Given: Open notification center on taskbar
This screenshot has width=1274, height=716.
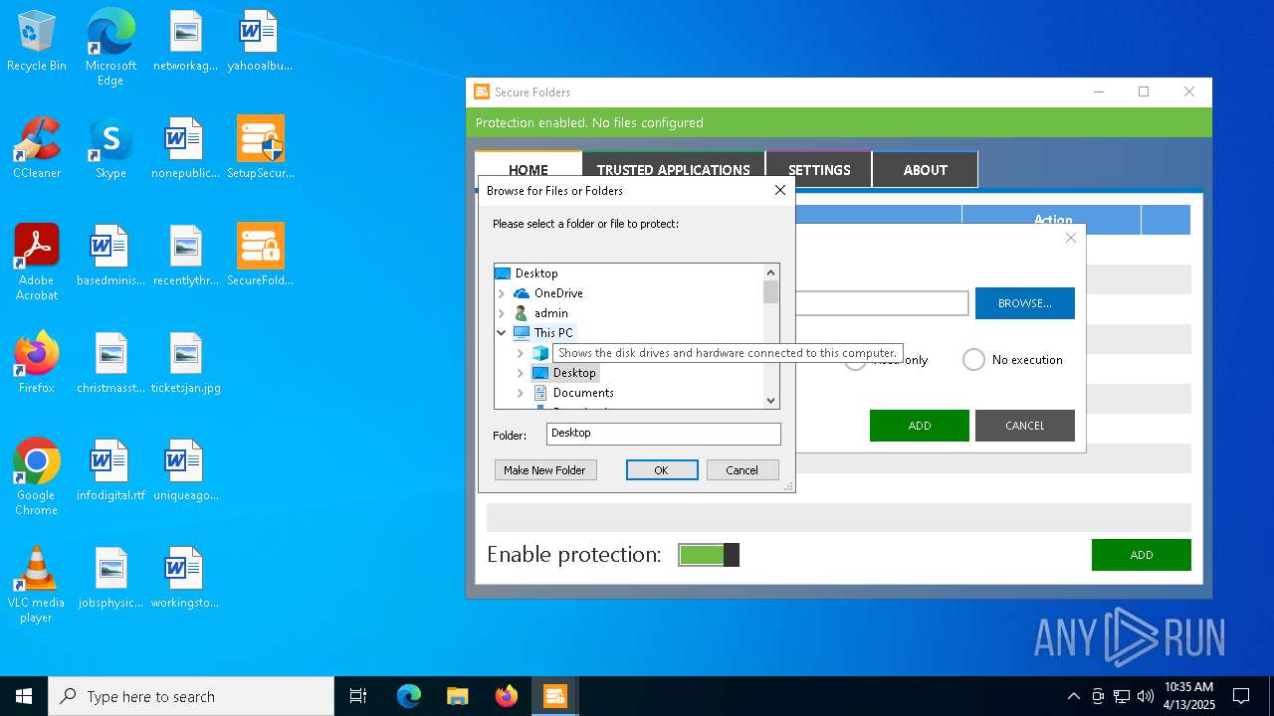Looking at the screenshot, I should (x=1241, y=696).
